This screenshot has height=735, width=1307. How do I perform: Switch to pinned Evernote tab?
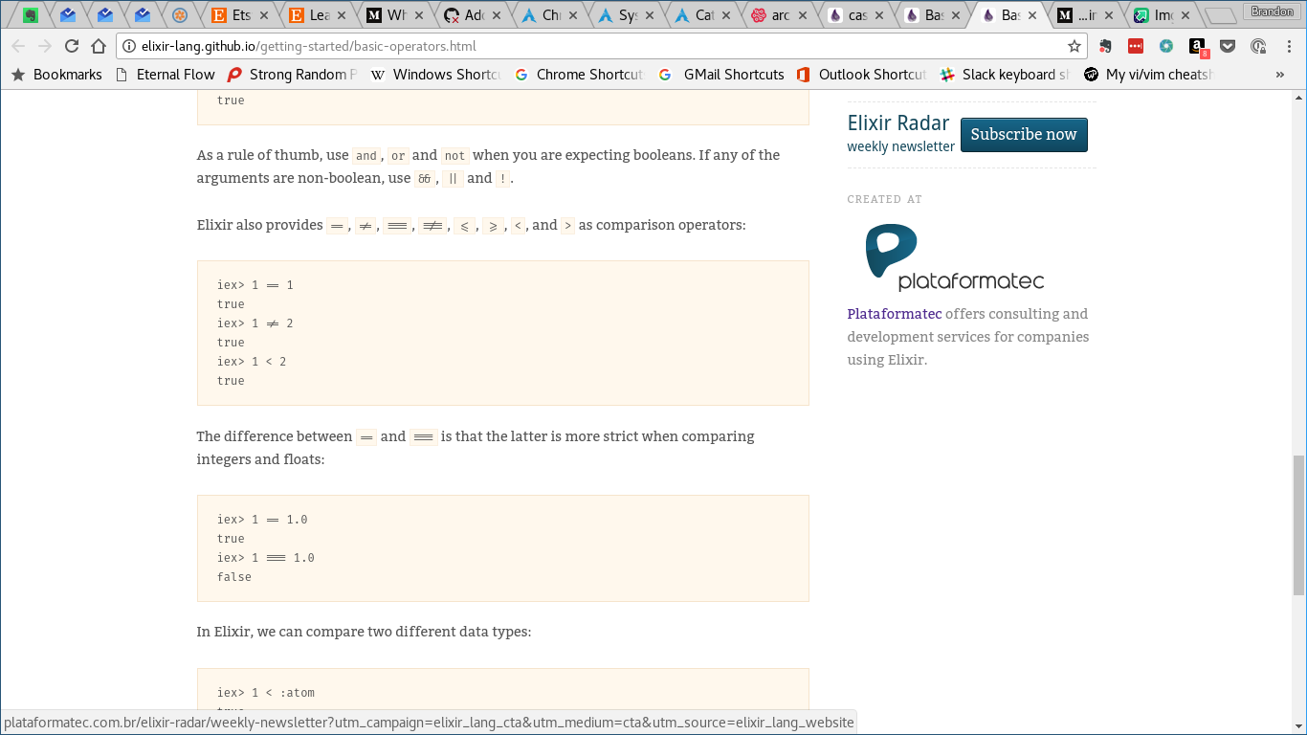point(31,15)
